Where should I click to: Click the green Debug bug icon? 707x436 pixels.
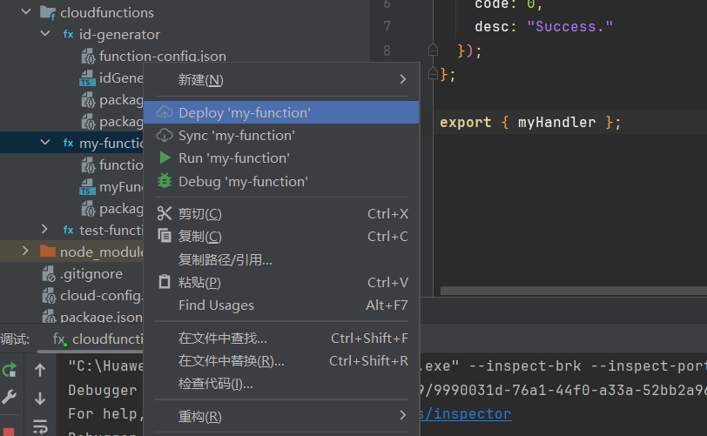[x=164, y=181]
